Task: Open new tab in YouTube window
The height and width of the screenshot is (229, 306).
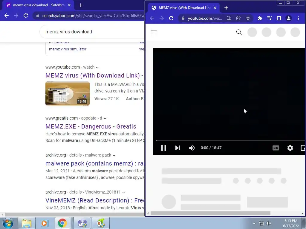Action: 226,8
